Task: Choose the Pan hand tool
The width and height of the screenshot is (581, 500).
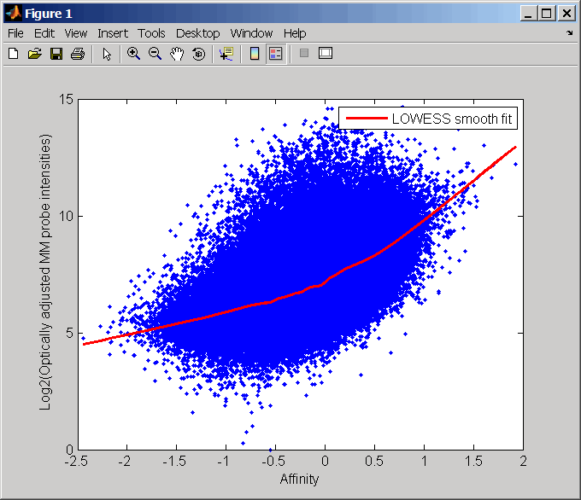Action: point(177,54)
